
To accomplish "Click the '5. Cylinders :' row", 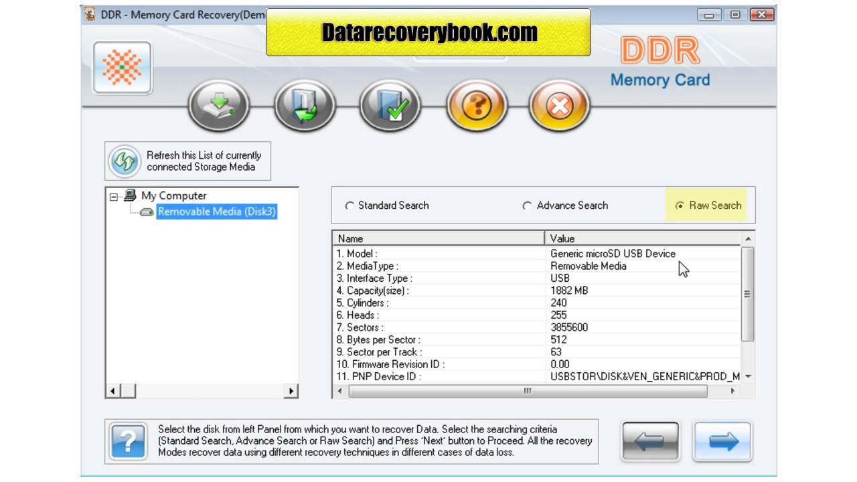I will [x=537, y=303].
